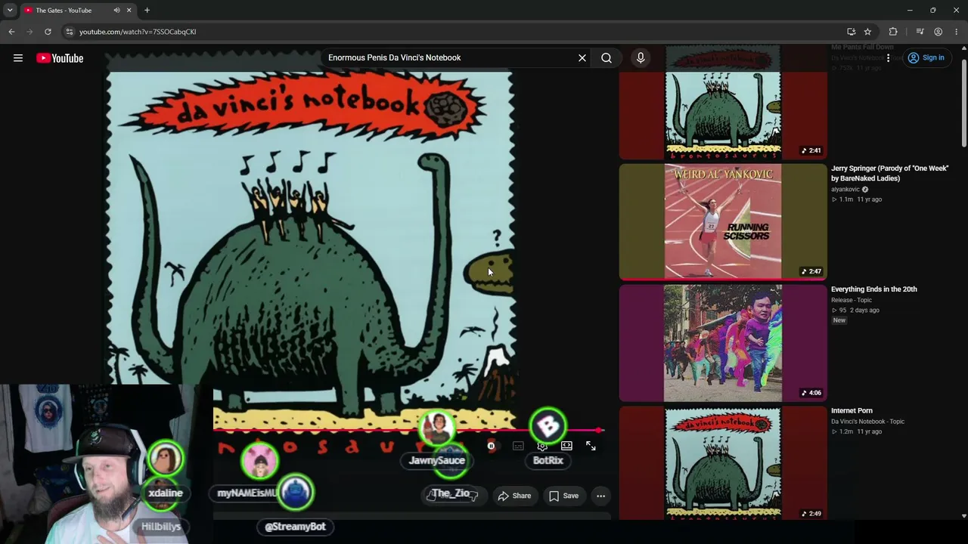
Task: Share this video
Action: pos(514,496)
